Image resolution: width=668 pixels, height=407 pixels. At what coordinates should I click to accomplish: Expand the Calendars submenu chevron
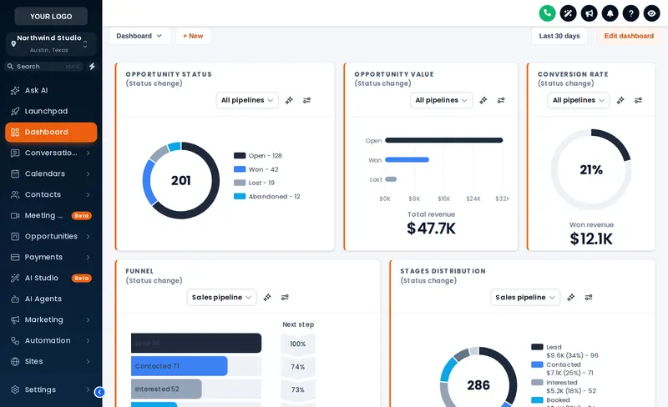pyautogui.click(x=88, y=173)
